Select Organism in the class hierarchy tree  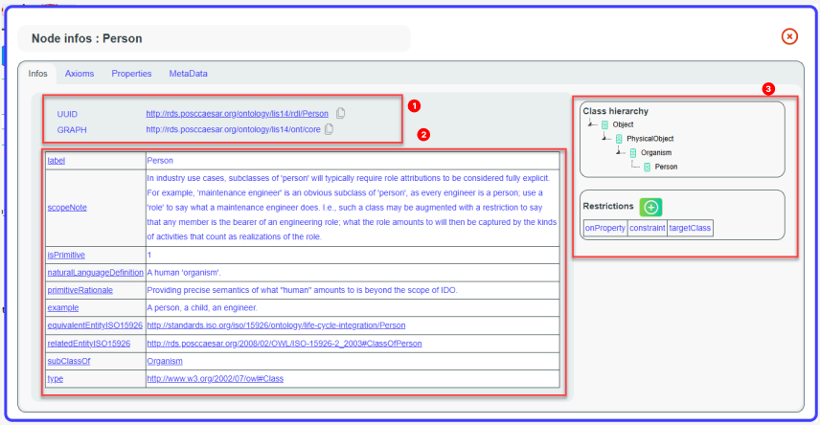coord(656,153)
